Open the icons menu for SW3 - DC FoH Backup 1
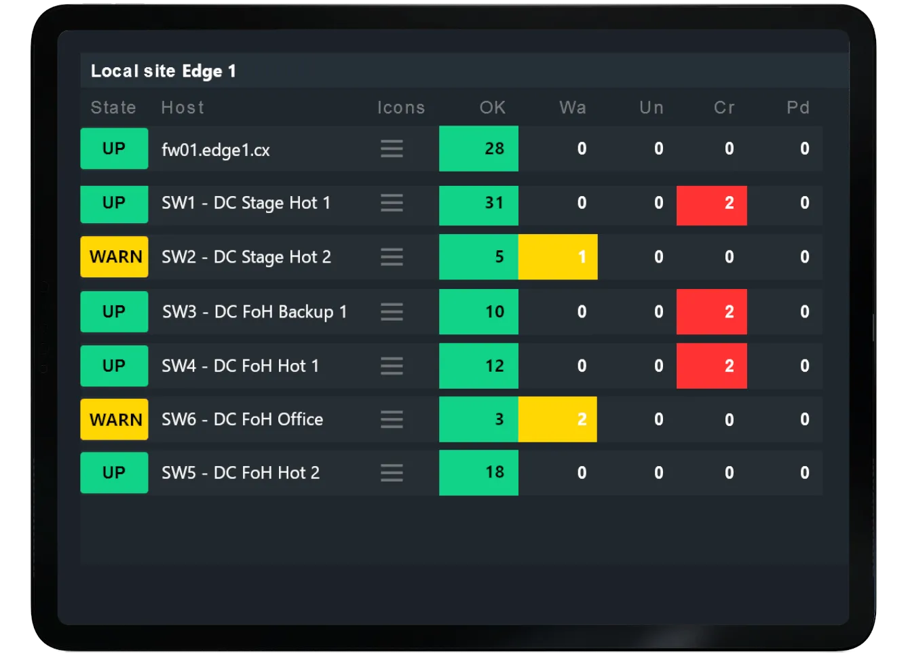908x656 pixels. click(392, 311)
